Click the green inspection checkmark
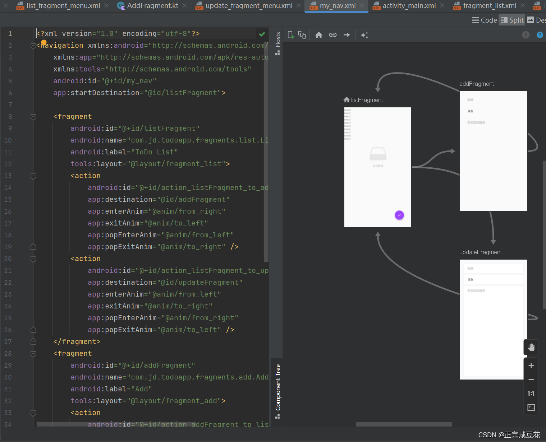The width and height of the screenshot is (546, 442). [262, 34]
